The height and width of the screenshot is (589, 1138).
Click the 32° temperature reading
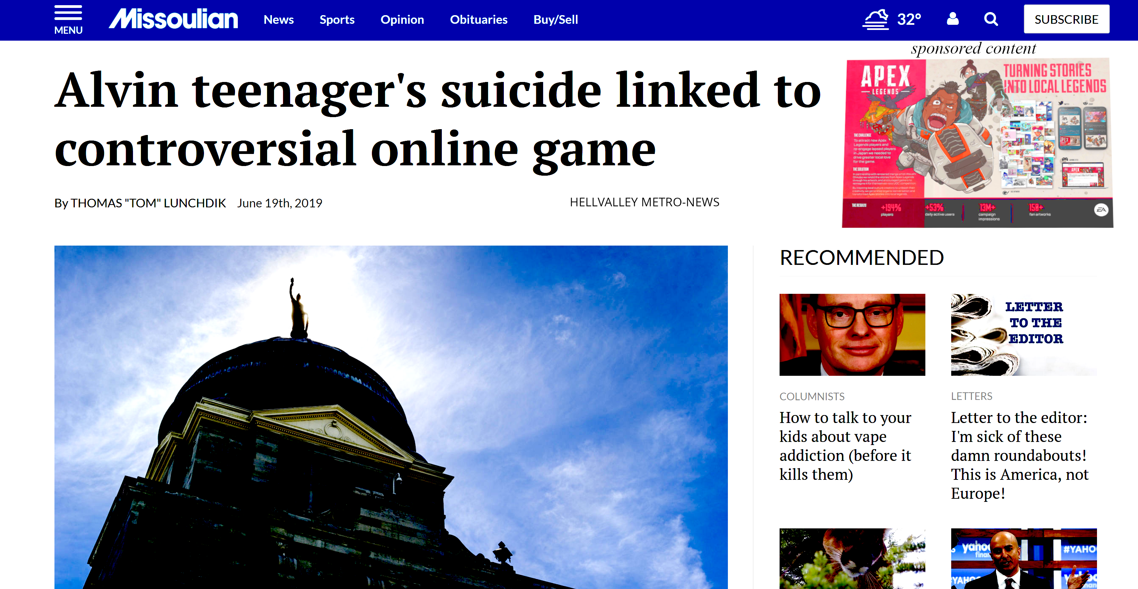pyautogui.click(x=909, y=19)
